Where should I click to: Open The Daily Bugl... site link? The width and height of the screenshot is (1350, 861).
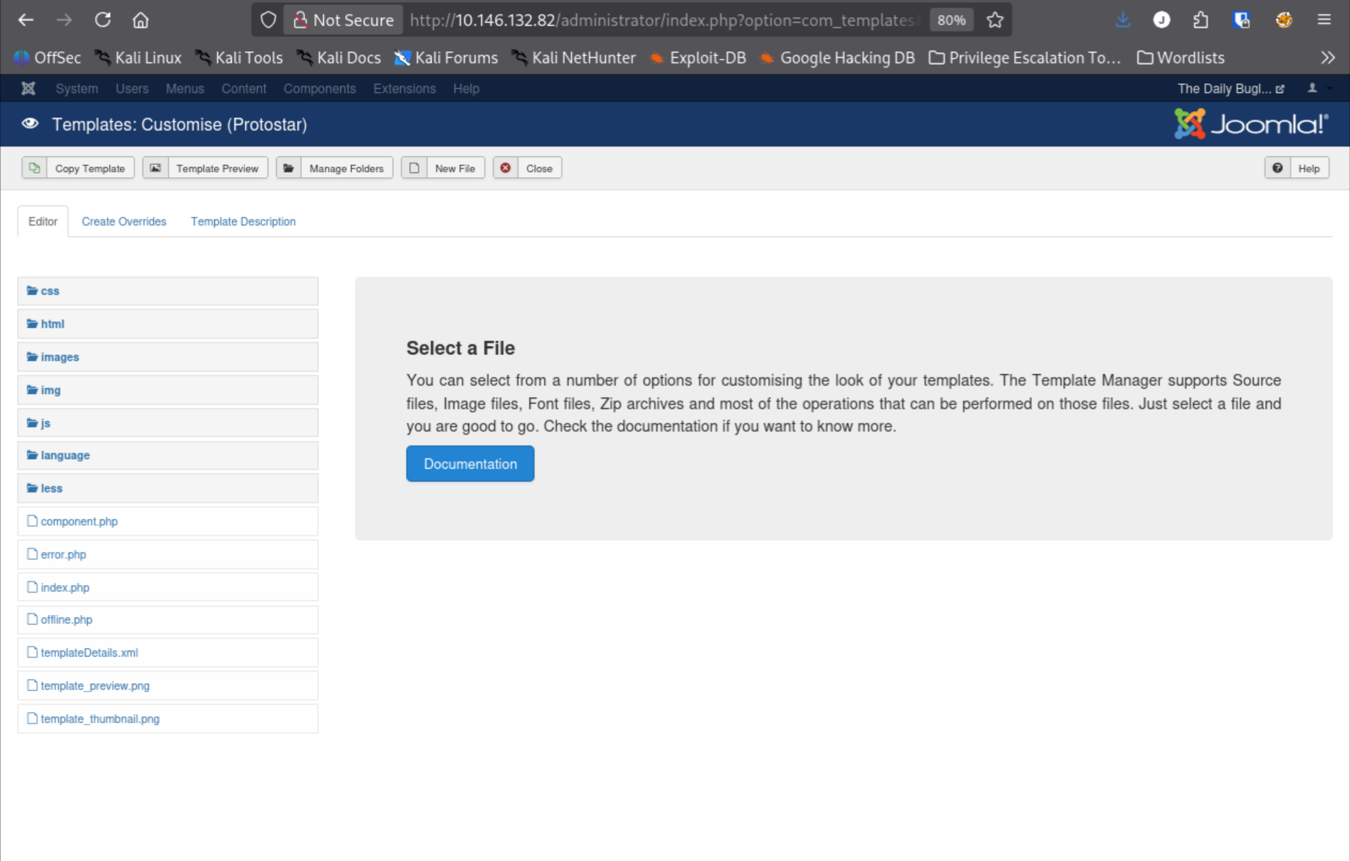click(x=1230, y=88)
